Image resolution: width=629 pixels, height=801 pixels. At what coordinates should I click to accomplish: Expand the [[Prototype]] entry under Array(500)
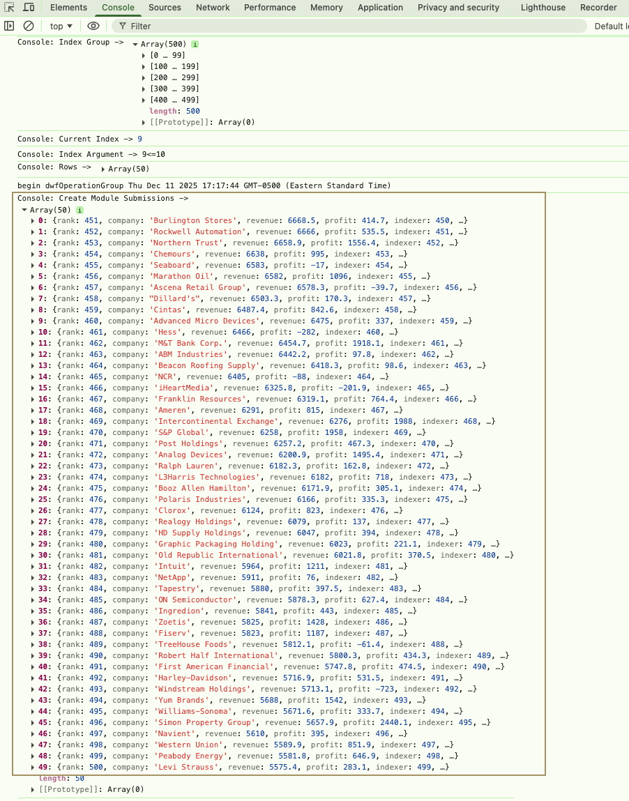[x=145, y=122]
